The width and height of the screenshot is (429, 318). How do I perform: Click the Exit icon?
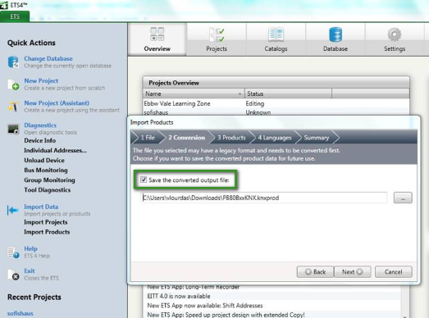point(13,275)
